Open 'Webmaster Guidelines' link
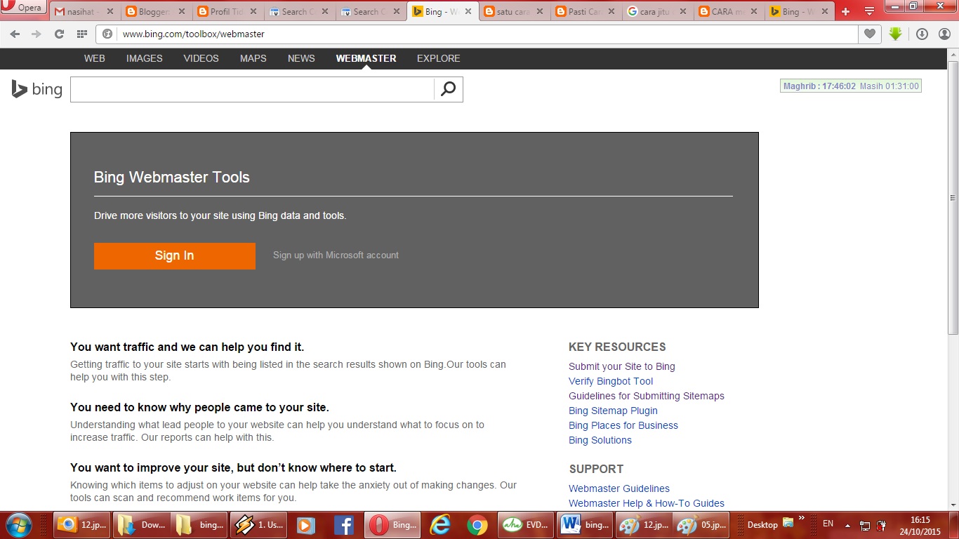This screenshot has height=539, width=959. [619, 488]
